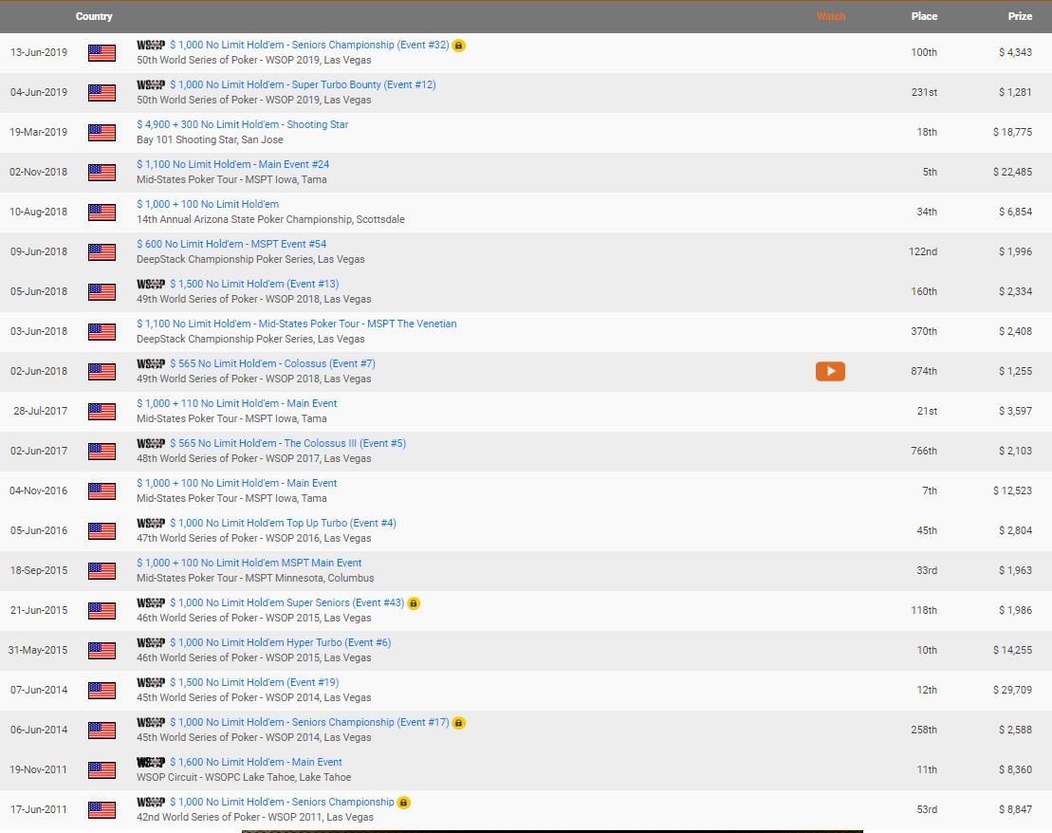Click US flag in 19-Nov-2011 row

pyautogui.click(x=102, y=769)
